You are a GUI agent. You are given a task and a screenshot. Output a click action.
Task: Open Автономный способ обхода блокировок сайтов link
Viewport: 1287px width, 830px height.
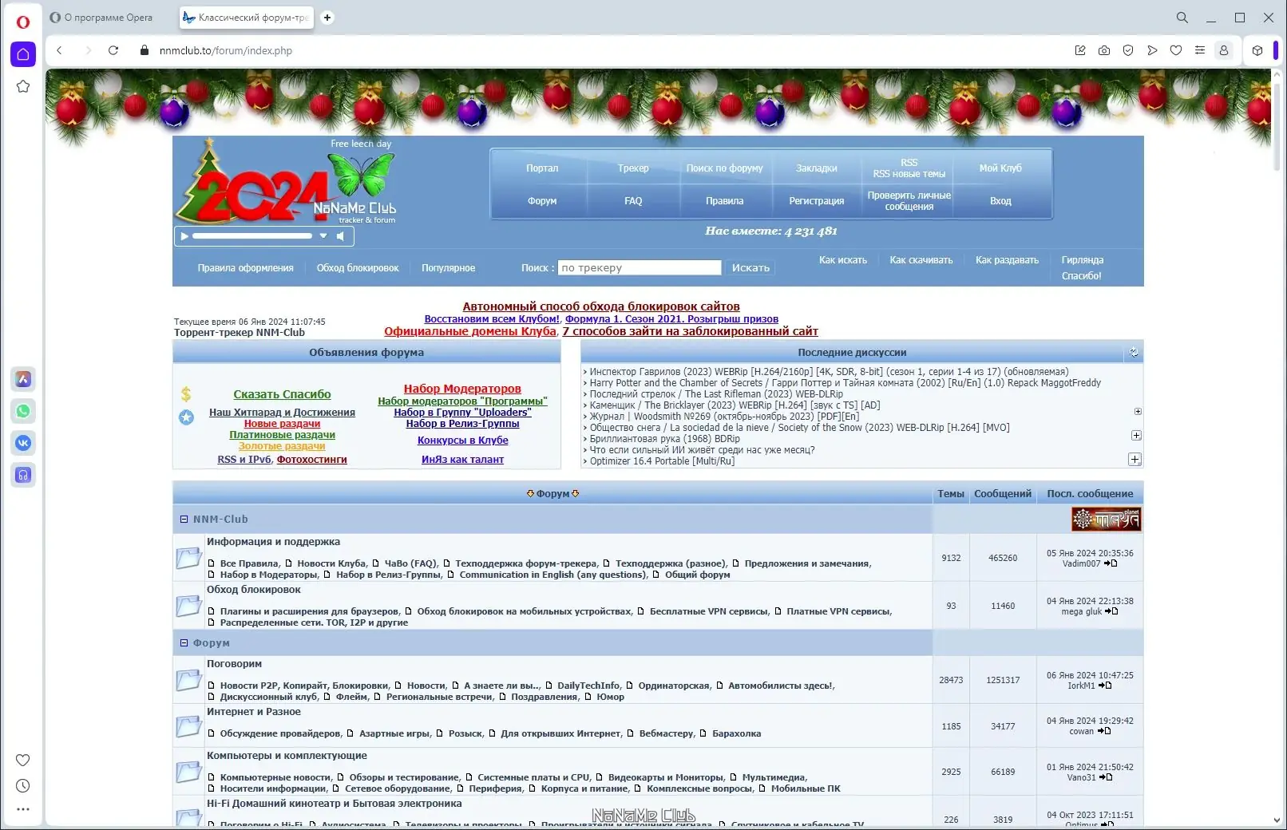601,306
